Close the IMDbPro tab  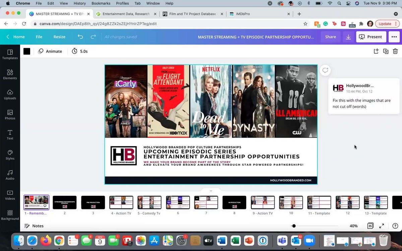[289, 14]
